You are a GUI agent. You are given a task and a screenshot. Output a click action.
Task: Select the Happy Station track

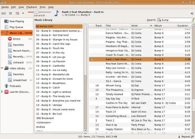coord(140,129)
